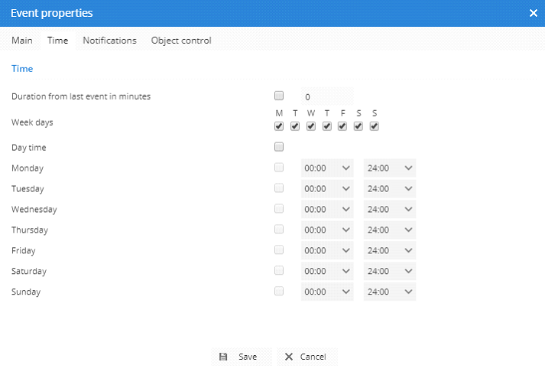The height and width of the screenshot is (375, 545).
Task: Open Sunday end time dropdown
Action: (x=390, y=292)
